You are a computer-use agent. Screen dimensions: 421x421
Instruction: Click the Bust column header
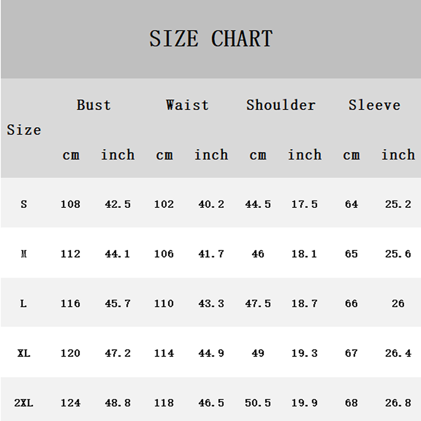[x=94, y=105]
